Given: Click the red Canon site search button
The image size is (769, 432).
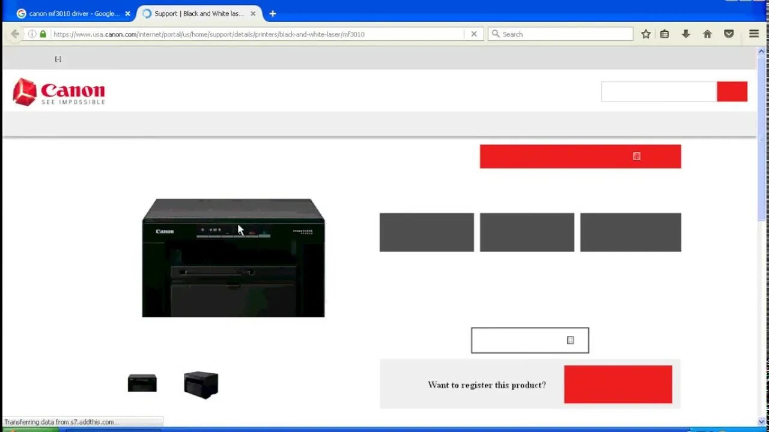Looking at the screenshot, I should coord(732,91).
